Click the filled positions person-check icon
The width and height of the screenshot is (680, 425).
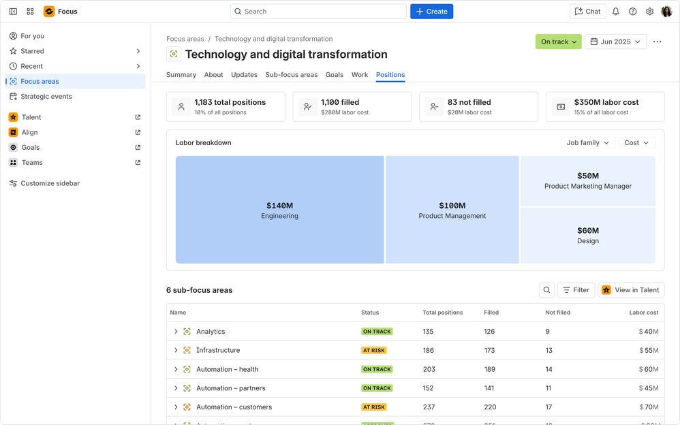click(x=307, y=107)
